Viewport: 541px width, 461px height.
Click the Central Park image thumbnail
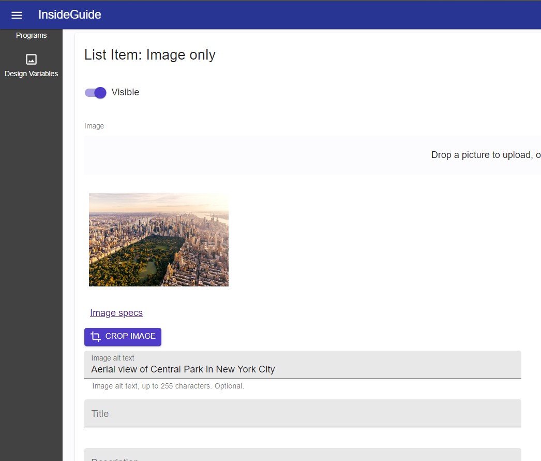click(159, 239)
